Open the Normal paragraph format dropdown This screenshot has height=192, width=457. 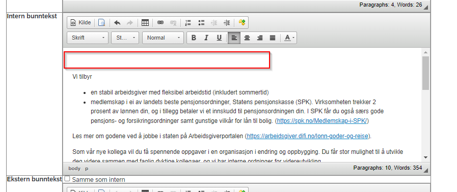click(x=163, y=38)
